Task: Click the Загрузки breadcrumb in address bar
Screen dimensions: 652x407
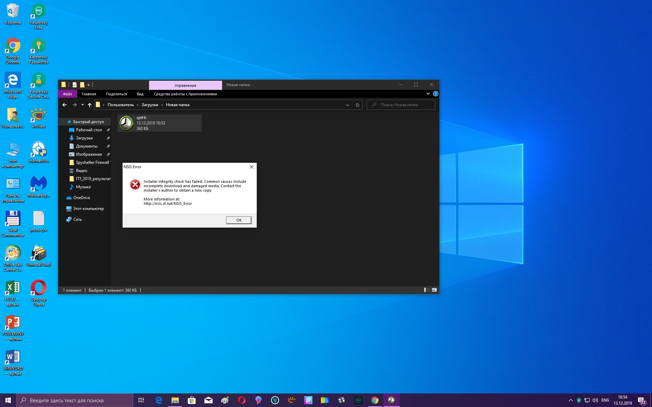Action: [150, 105]
